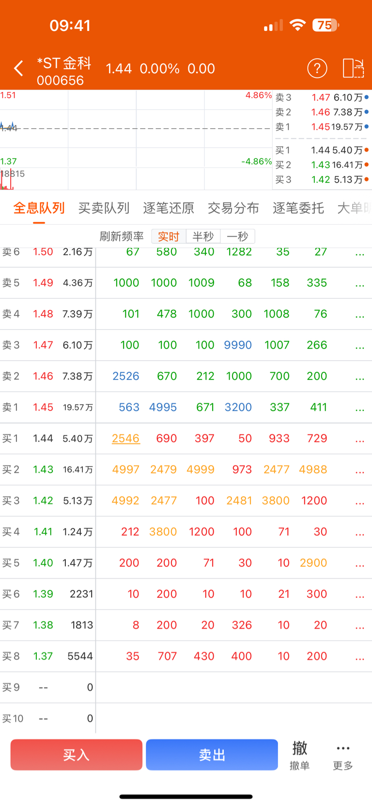Viewport: 372px width, 806px height.
Task: Tap the empty 买9 row label
Action: coord(11,687)
